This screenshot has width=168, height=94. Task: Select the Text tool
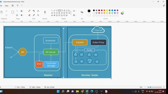tap(38, 11)
